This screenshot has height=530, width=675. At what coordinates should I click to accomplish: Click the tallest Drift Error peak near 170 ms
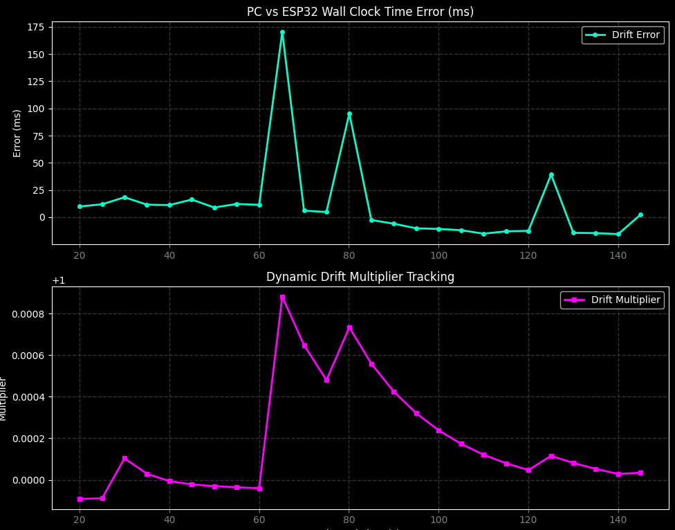[x=282, y=33]
